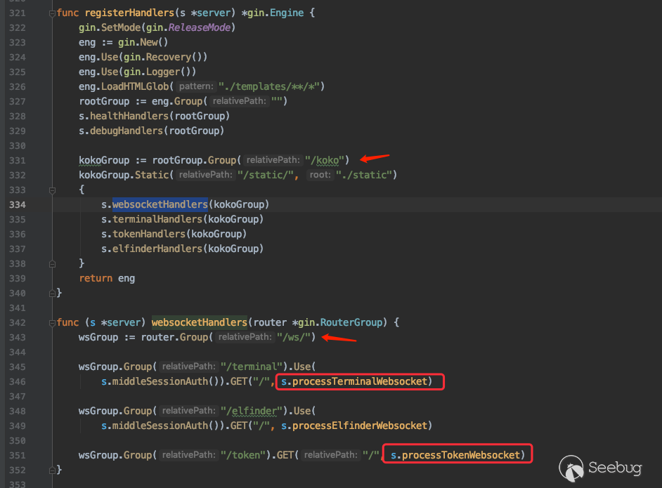Click the Static method on kokoGroup
Screen dimensions: 662x488
[x=152, y=175]
